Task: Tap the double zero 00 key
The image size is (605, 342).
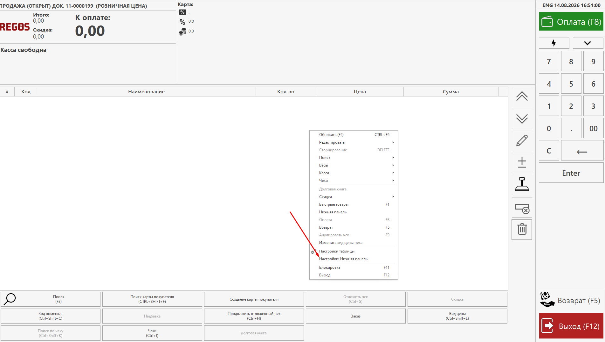Action: [x=593, y=128]
